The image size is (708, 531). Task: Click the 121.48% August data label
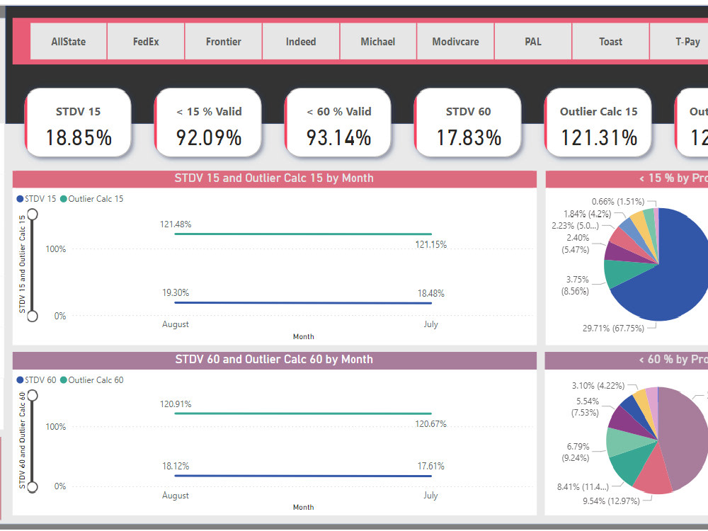tap(176, 224)
